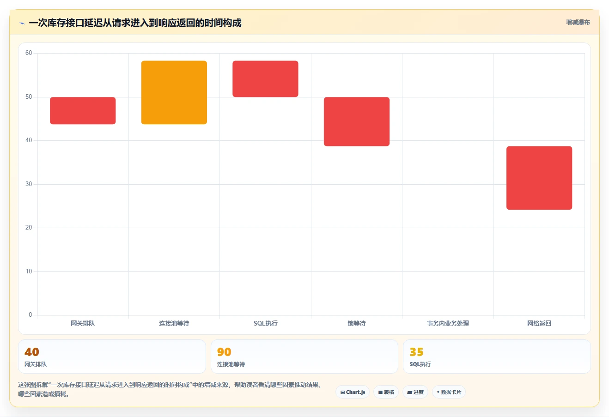
Task: Click the 锁等待 x-axis label
Action: (x=357, y=323)
